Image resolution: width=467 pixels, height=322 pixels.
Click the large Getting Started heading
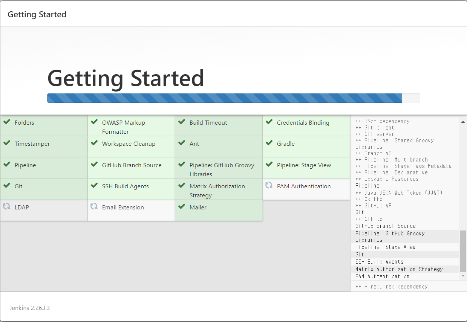pyautogui.click(x=126, y=78)
